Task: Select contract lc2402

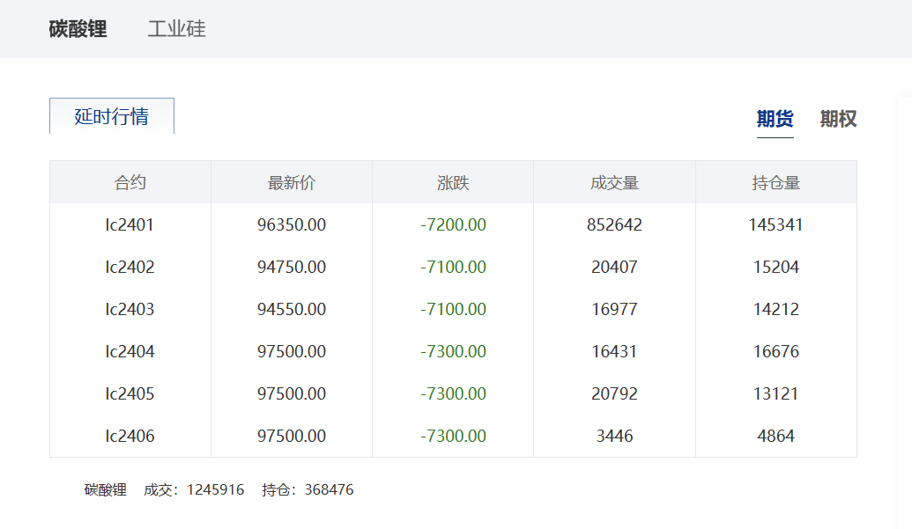Action: 130,268
